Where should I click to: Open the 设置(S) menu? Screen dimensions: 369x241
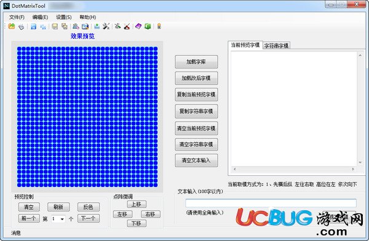tap(63, 17)
